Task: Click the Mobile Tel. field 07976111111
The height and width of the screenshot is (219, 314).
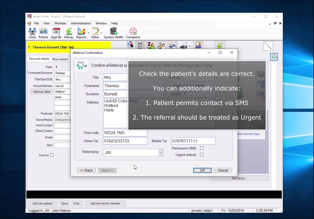Action: (x=193, y=141)
